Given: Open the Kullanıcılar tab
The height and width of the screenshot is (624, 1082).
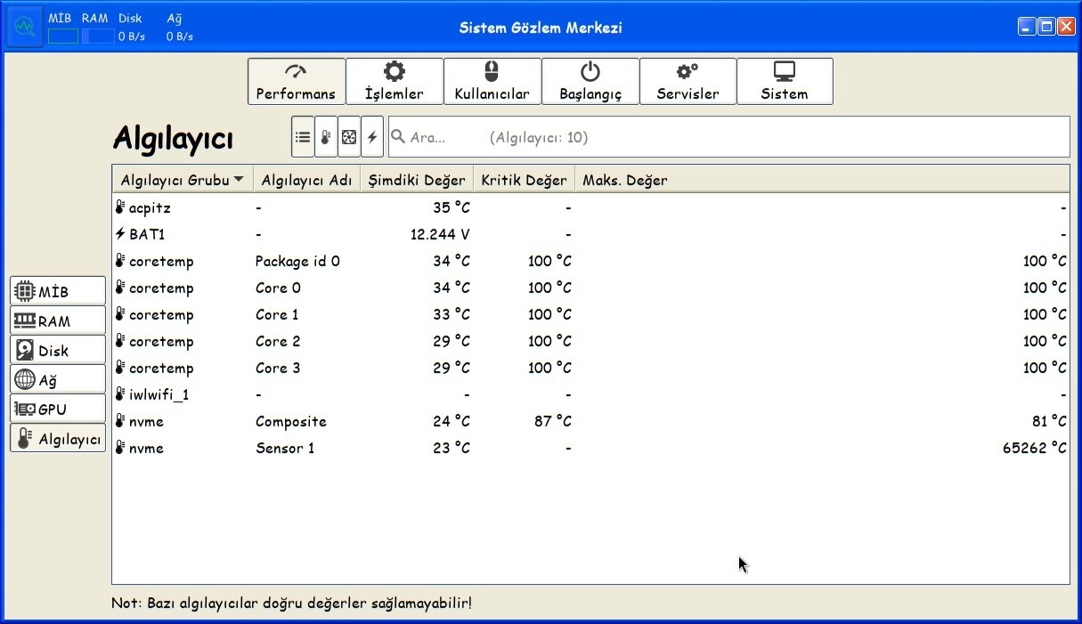Looking at the screenshot, I should [492, 82].
